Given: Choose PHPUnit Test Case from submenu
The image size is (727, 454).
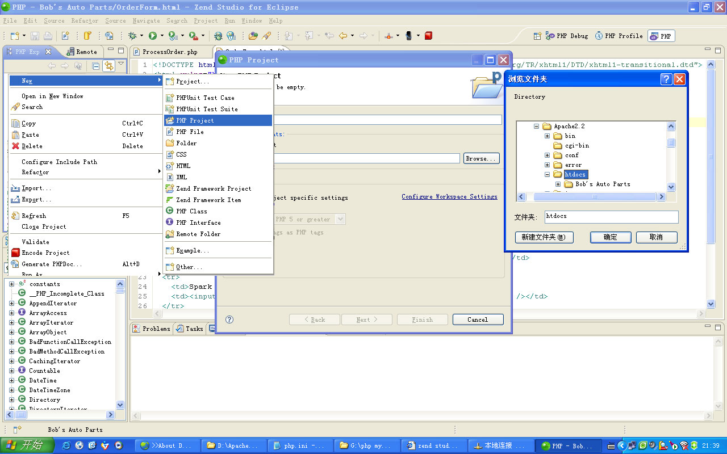Looking at the screenshot, I should click(x=218, y=98).
